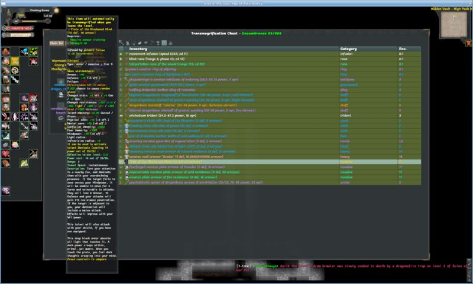The image size is (473, 284).
Task: Select the blink rune row
Action: click(x=270, y=59)
